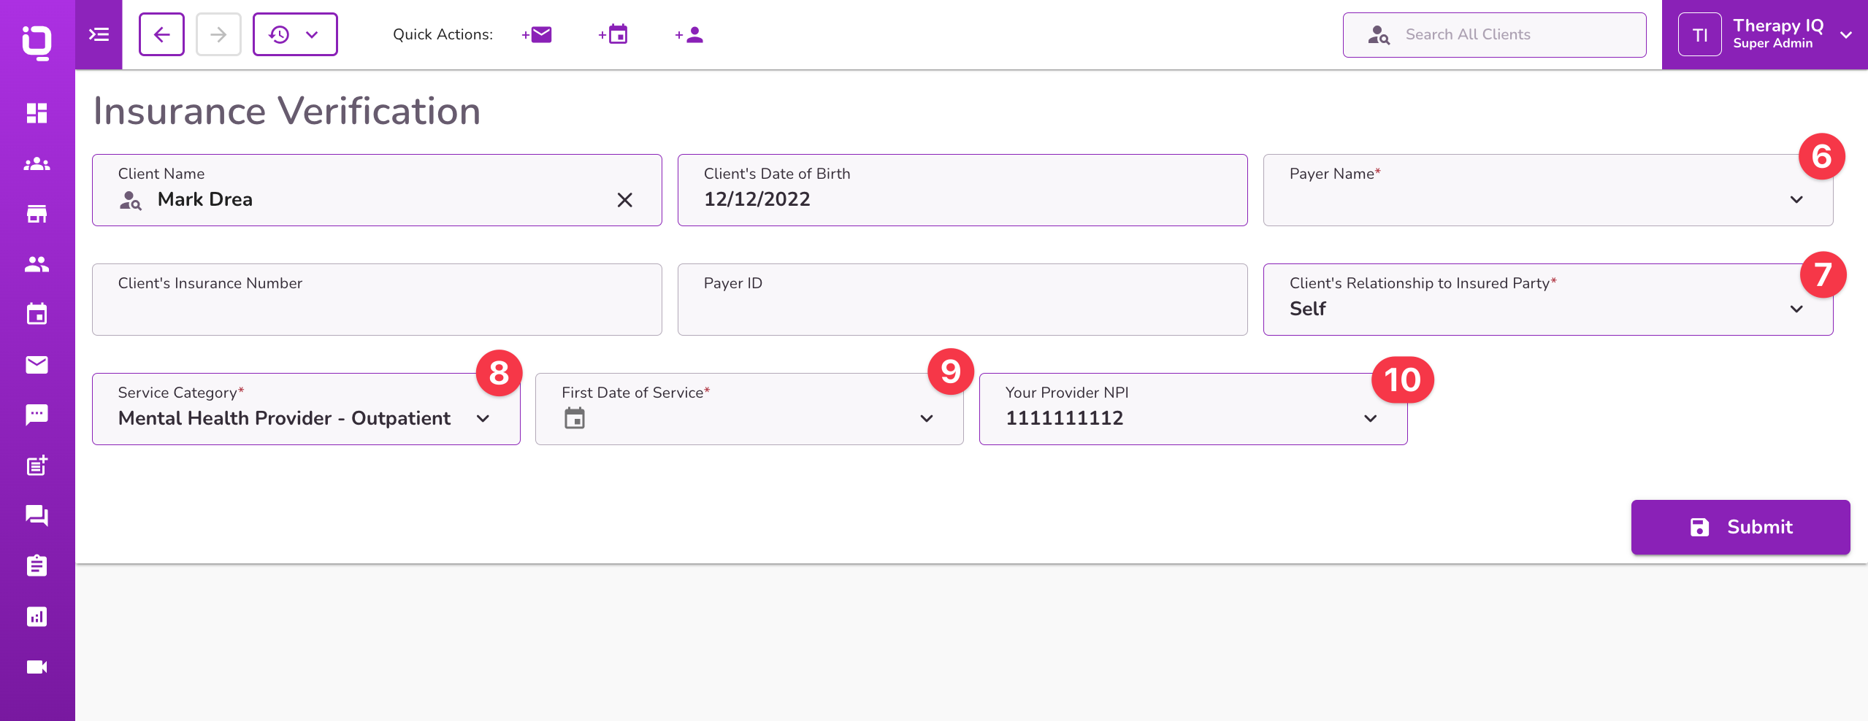Create appointment via Quick Actions calendar icon
1868x721 pixels.
pyautogui.click(x=613, y=34)
